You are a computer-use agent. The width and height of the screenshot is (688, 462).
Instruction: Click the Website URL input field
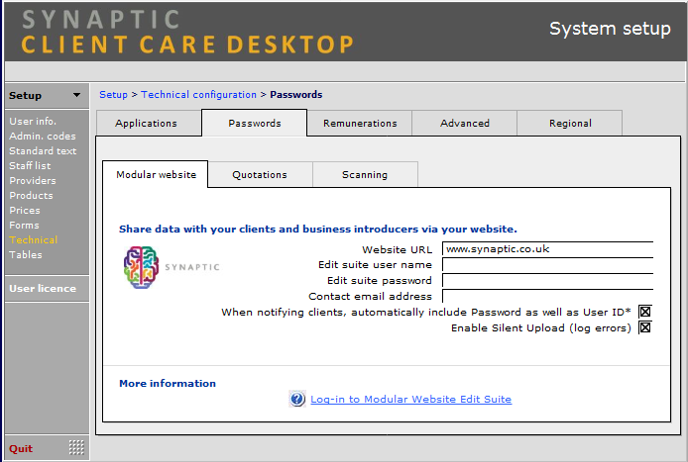click(x=547, y=249)
